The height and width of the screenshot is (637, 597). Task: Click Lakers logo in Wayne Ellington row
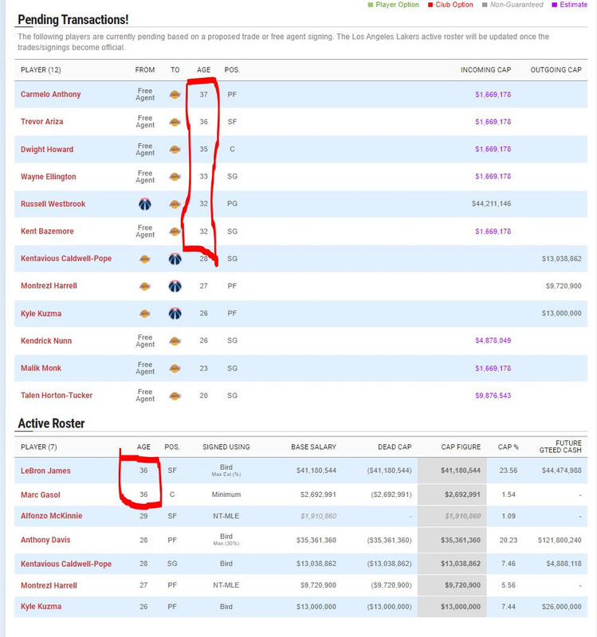tap(175, 177)
